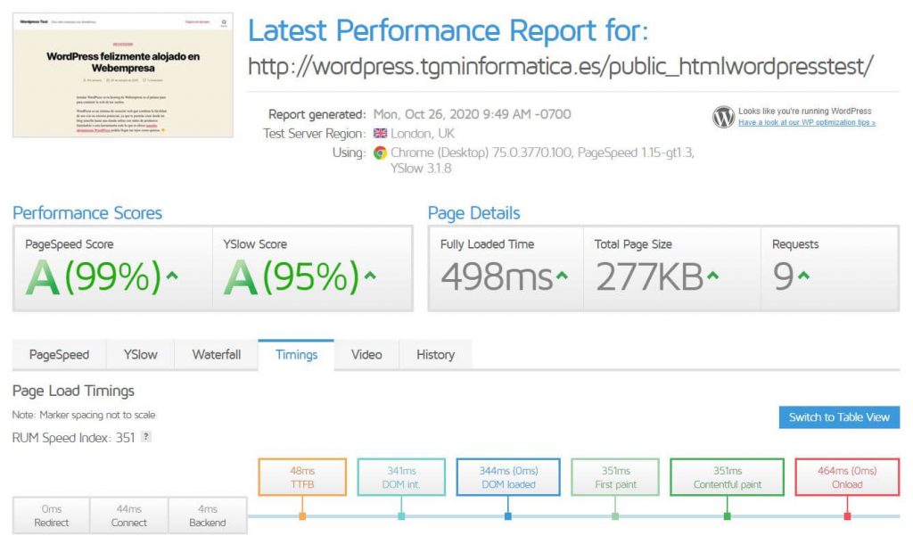
Task: Switch to the Waterfall tab
Action: pyautogui.click(x=217, y=354)
